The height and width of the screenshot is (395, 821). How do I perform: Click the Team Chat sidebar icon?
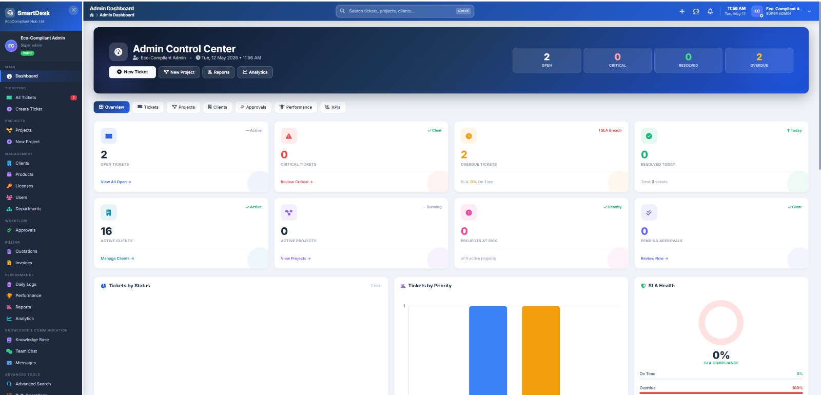tap(9, 351)
